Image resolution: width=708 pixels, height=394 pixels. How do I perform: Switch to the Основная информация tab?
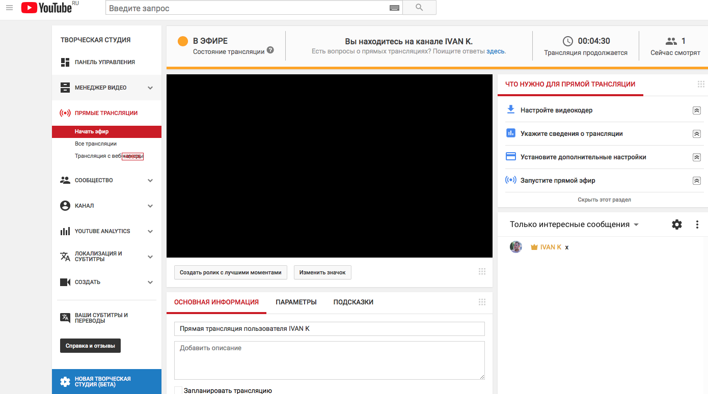(x=216, y=302)
